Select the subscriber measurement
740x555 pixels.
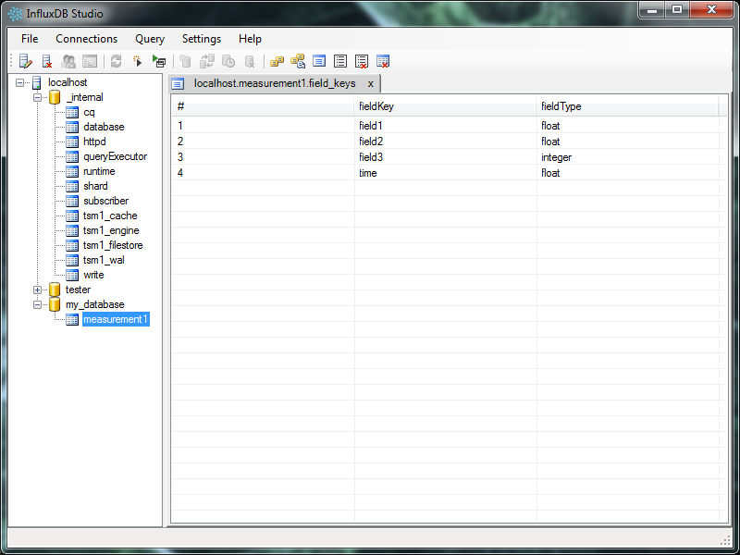pos(105,201)
